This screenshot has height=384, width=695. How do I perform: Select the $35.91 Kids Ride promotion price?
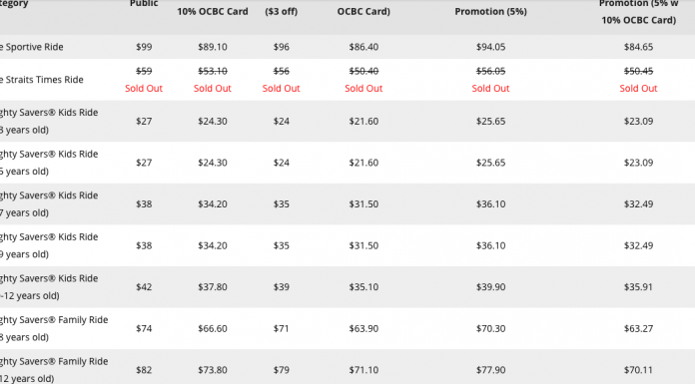coord(638,287)
